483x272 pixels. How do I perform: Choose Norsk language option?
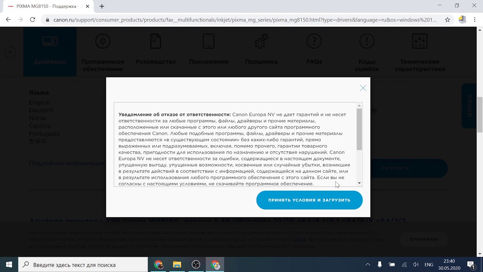[x=38, y=118]
